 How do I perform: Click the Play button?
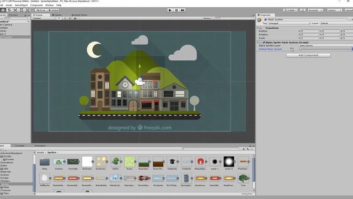pos(170,10)
